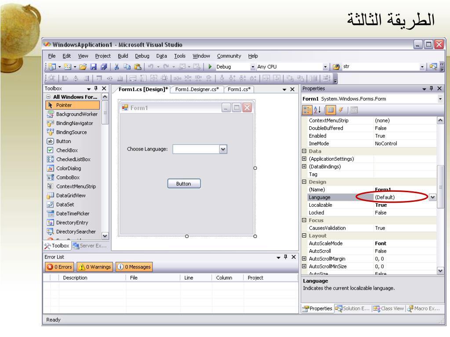Switch to the Class View tab
This screenshot has width=450, height=337.
point(389,308)
